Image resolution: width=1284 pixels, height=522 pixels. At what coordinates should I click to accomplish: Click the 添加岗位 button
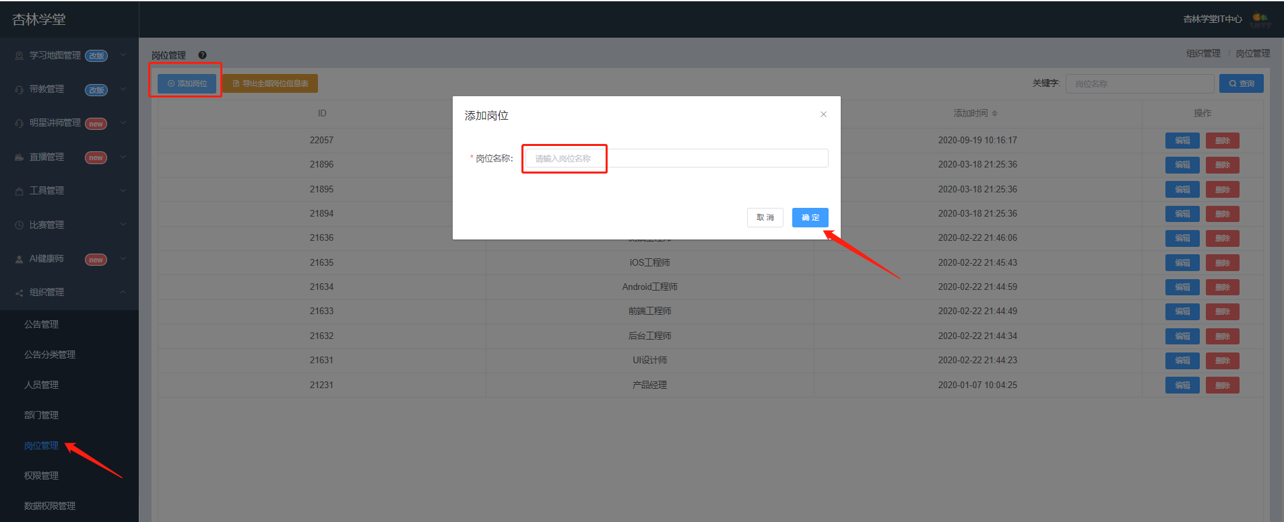pos(187,83)
